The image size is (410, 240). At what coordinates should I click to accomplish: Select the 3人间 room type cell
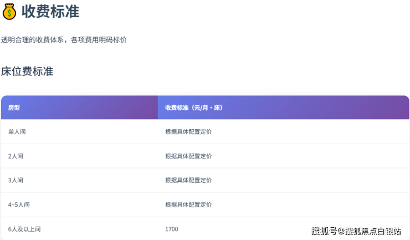click(16, 180)
